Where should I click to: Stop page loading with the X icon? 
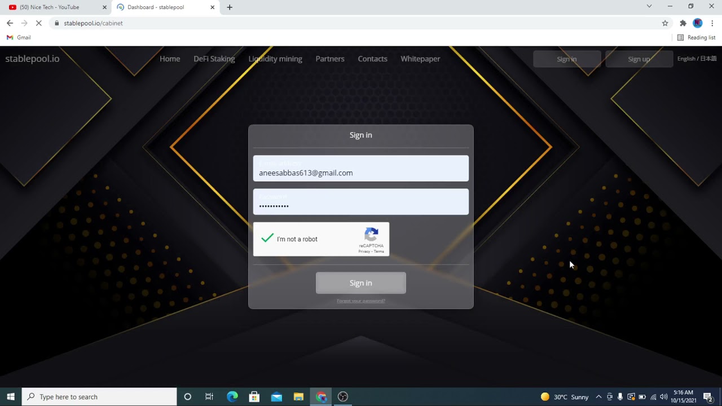pyautogui.click(x=38, y=23)
